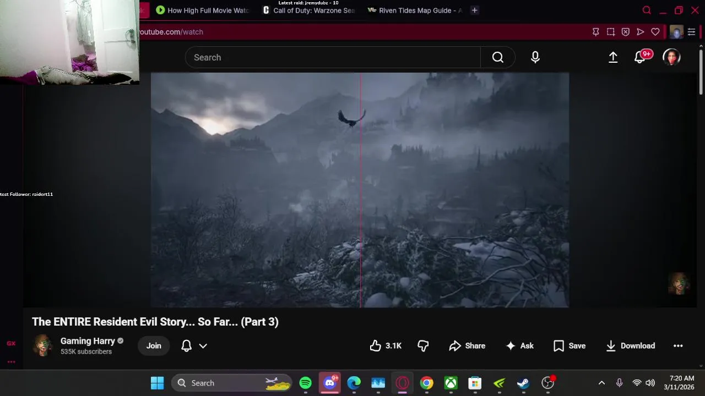
Task: Switch to the How High Full Movie tab
Action: point(203,10)
